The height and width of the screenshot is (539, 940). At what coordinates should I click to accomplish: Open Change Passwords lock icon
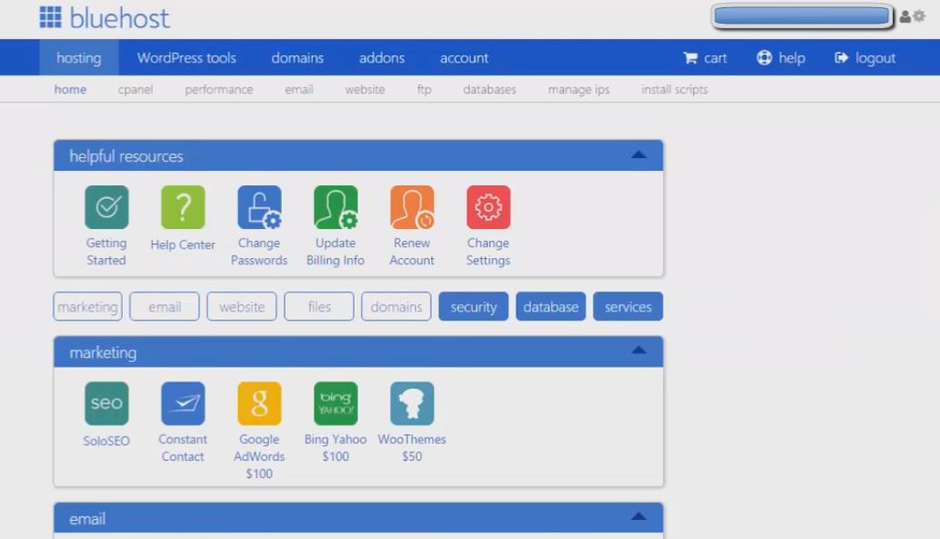[x=259, y=207]
